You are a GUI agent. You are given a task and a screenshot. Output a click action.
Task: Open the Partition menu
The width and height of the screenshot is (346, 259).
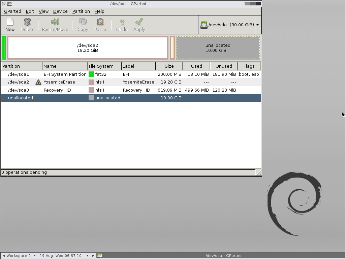click(x=81, y=11)
